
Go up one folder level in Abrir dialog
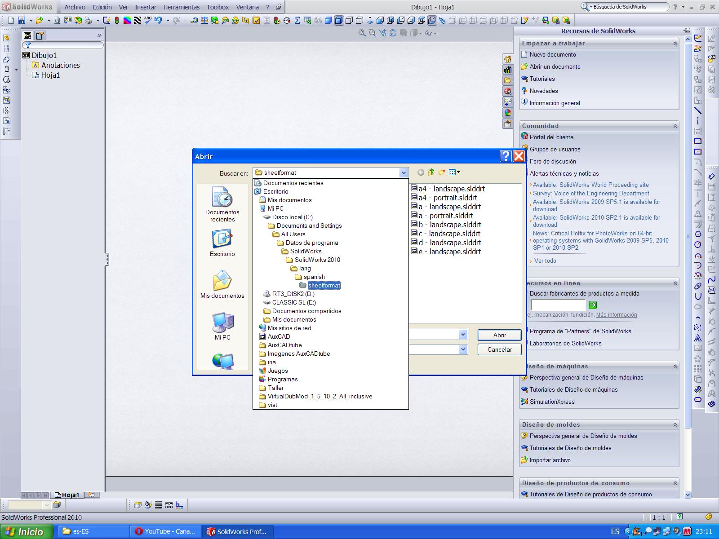431,172
